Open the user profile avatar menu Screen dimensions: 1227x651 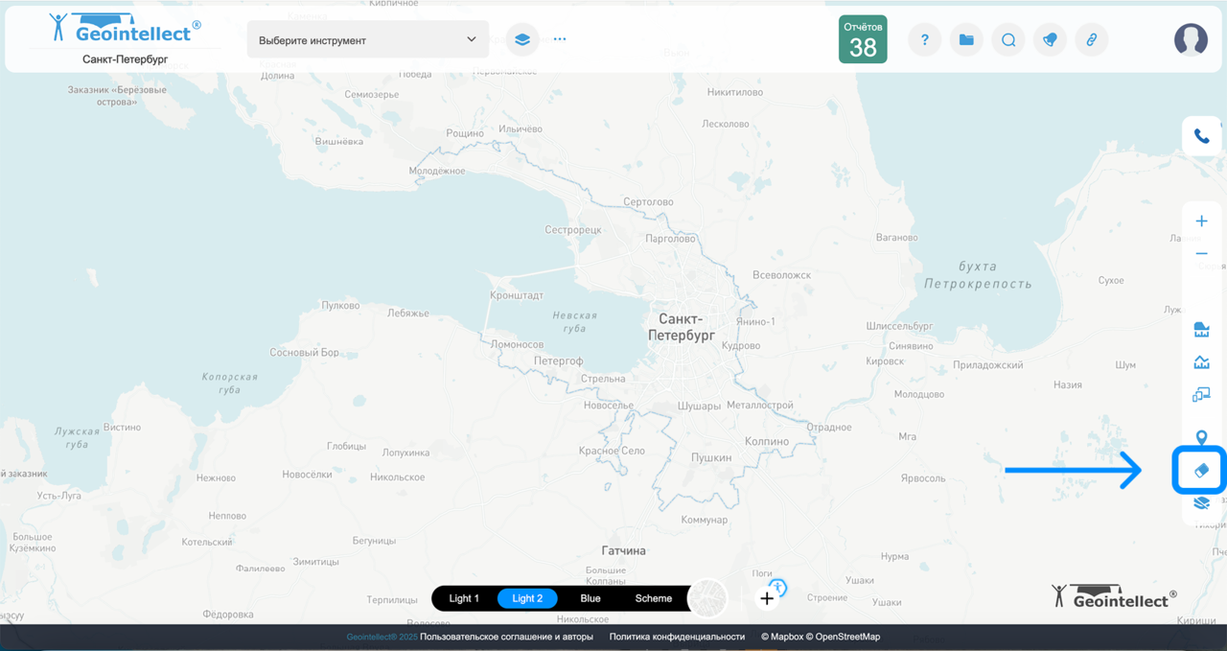(x=1191, y=39)
